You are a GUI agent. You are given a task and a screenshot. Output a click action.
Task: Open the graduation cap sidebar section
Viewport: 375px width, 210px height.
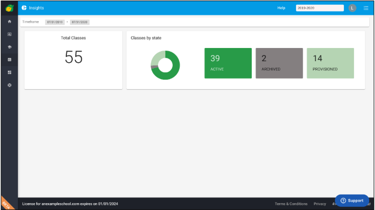coord(9,47)
